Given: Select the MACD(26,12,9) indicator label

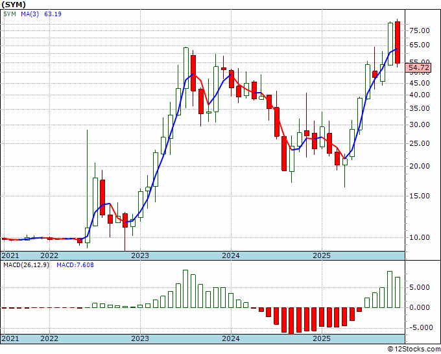Looking at the screenshot, I should (26, 265).
